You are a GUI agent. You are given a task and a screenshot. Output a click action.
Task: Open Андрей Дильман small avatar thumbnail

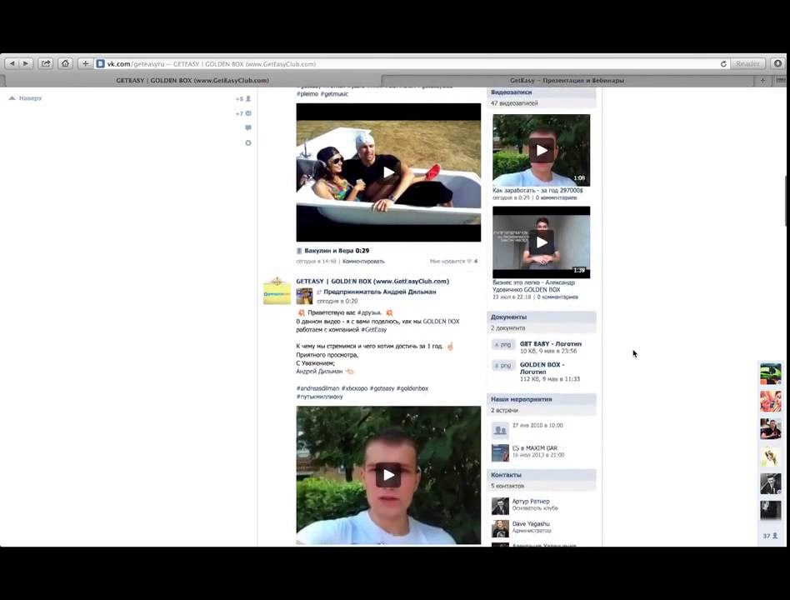tap(304, 296)
